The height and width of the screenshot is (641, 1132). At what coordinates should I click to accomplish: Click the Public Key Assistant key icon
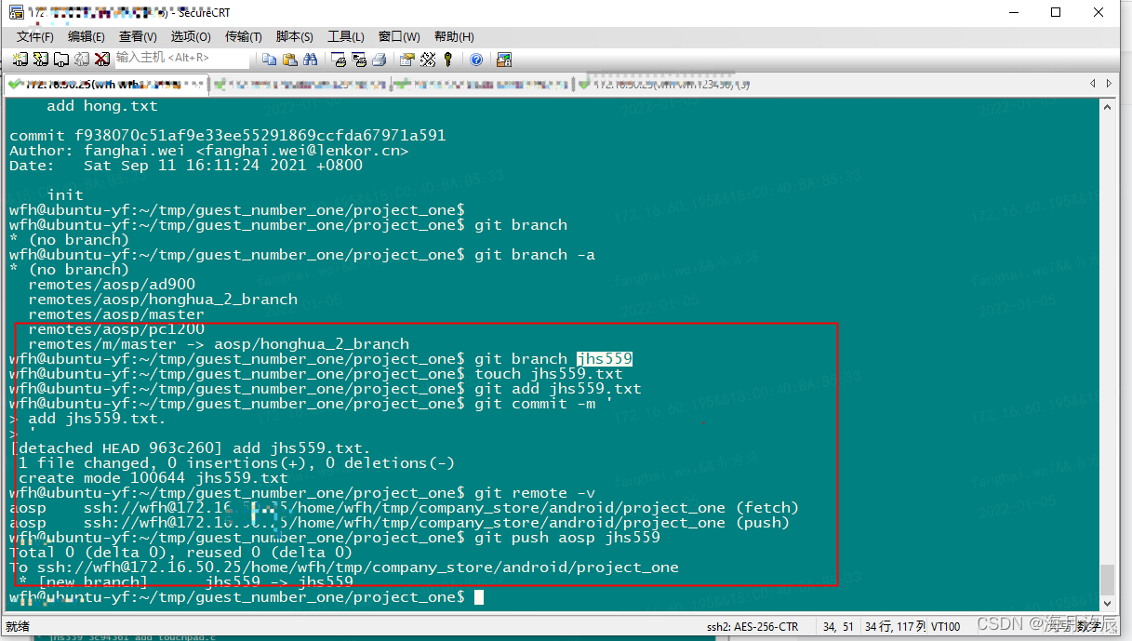coord(448,60)
